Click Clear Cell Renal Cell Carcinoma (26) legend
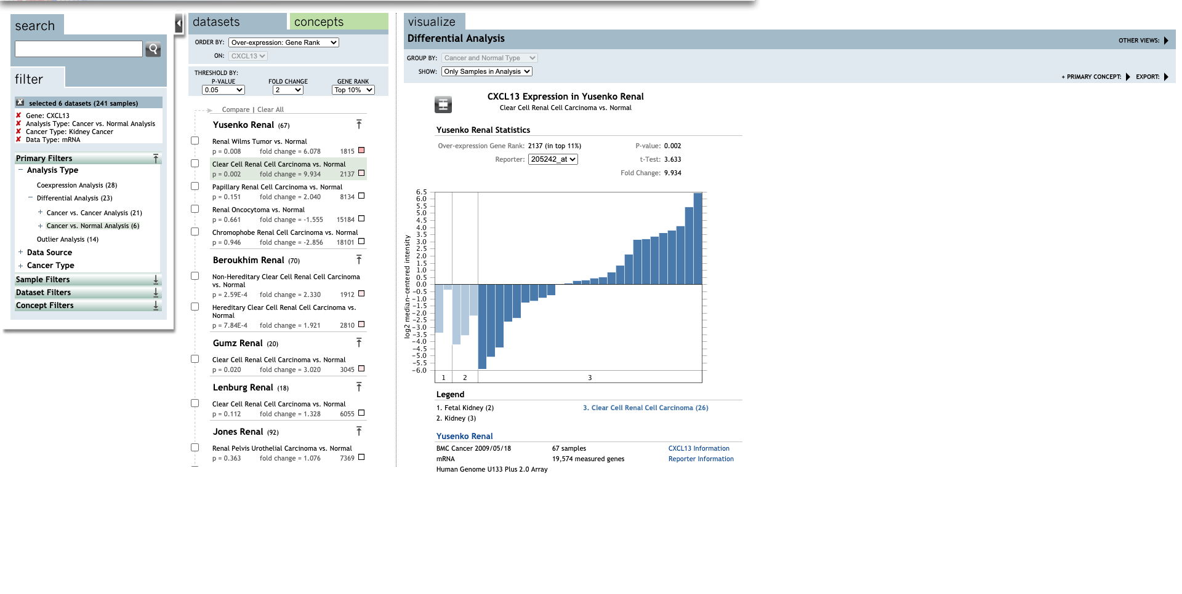The width and height of the screenshot is (1182, 594). pos(645,408)
